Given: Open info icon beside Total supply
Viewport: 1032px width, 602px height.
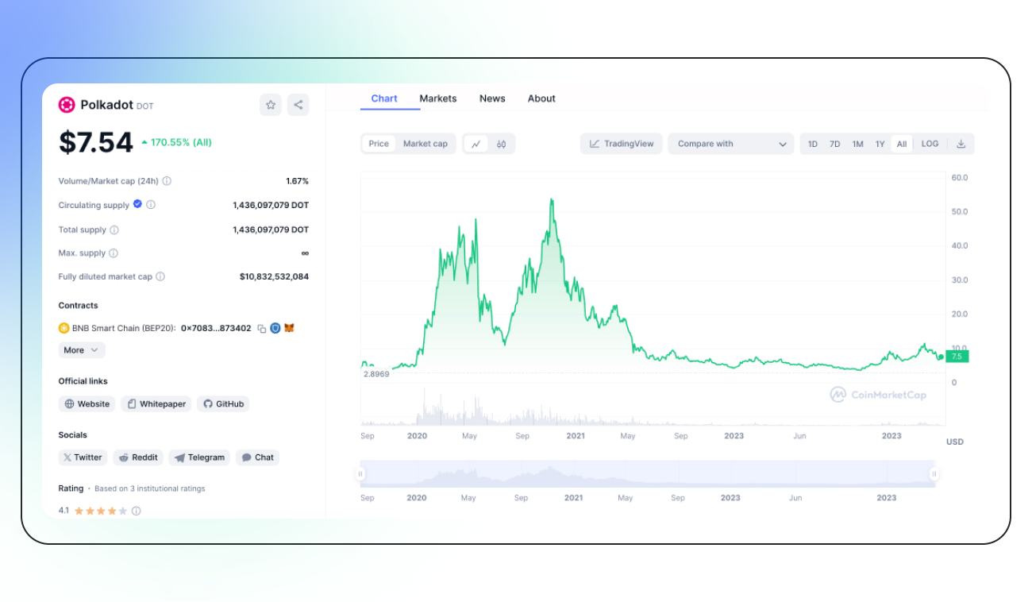Looking at the screenshot, I should tap(114, 230).
